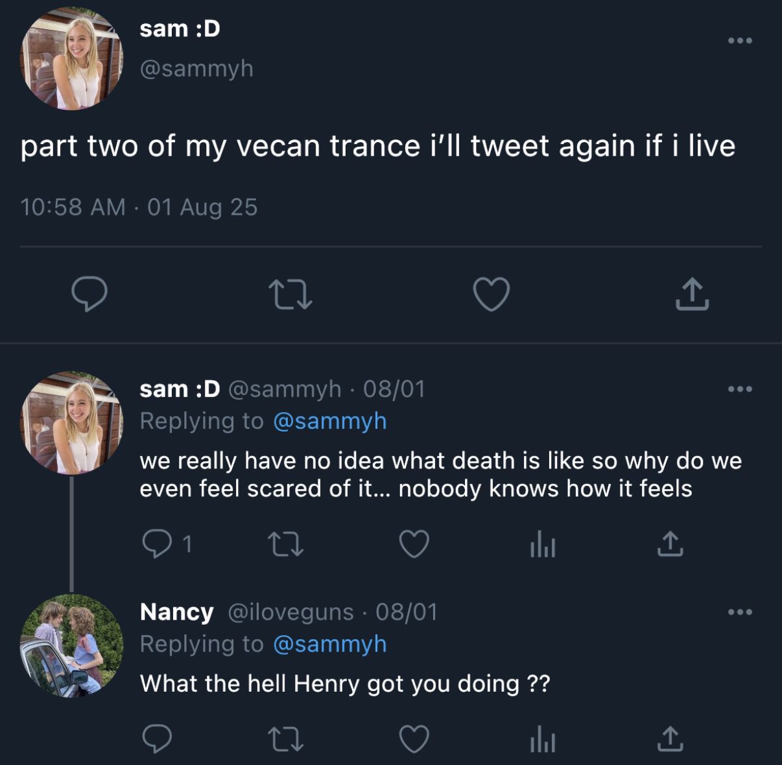Share Nancy's reply tweet
Screen dimensions: 782x765
(670, 739)
